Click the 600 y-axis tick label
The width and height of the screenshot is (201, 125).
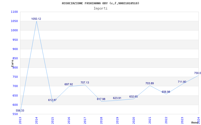tap(15, 105)
